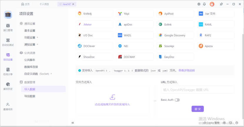Click the T-shirt theme icon in footer
The image size is (244, 127).
[230, 123]
